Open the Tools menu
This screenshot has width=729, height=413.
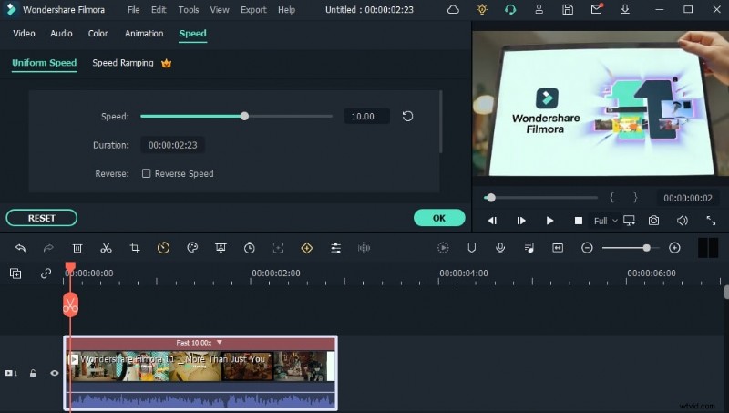click(x=189, y=10)
